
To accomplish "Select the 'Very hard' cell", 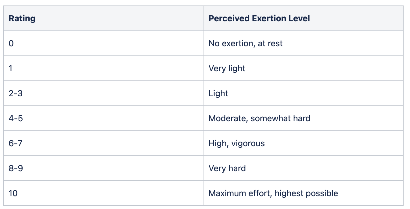I will (x=303, y=168).
